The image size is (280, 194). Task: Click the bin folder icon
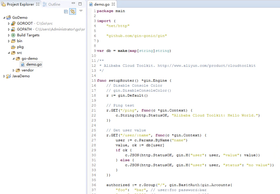click(13, 41)
